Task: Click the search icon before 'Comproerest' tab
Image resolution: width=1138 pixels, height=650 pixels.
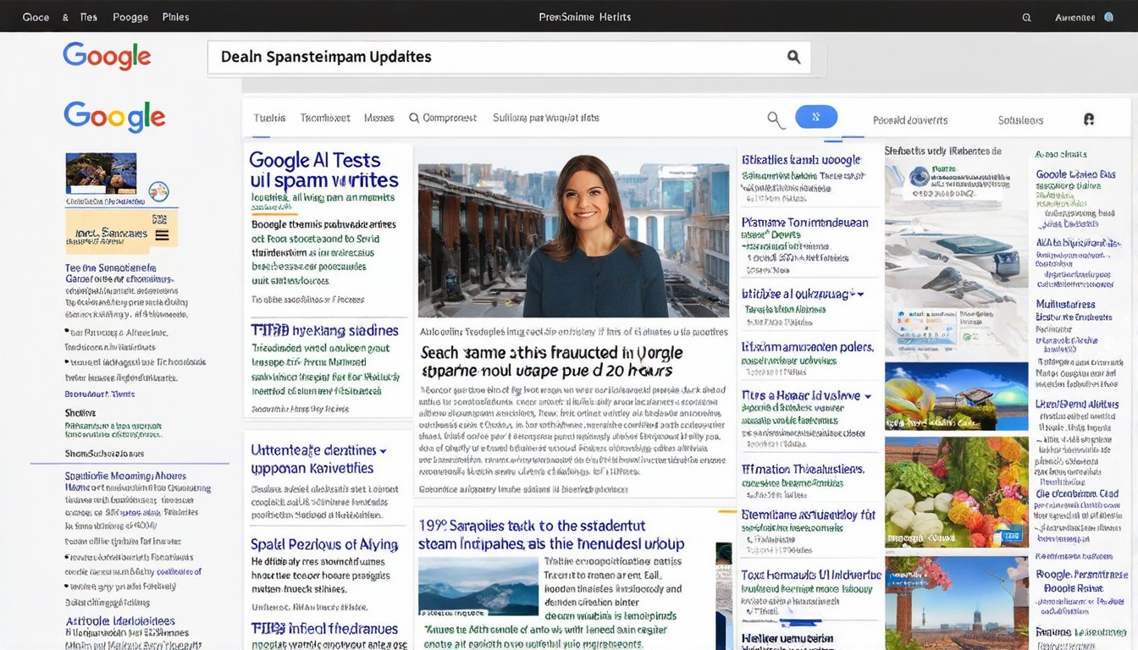Action: tap(414, 118)
